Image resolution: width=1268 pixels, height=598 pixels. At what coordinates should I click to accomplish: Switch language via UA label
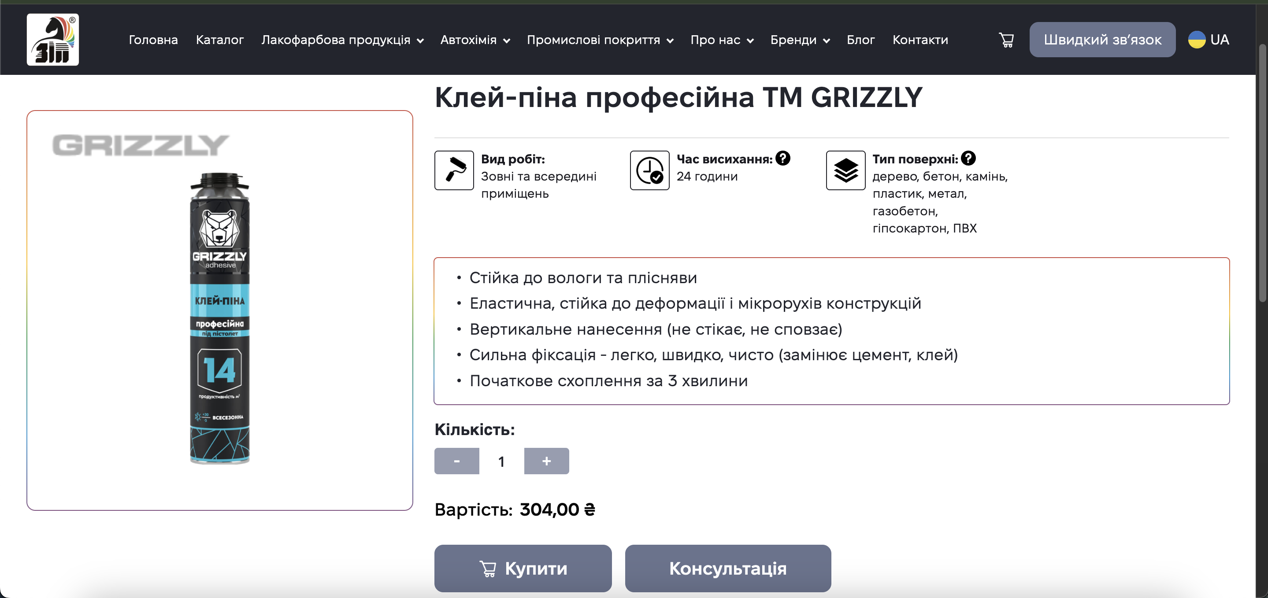(1219, 40)
